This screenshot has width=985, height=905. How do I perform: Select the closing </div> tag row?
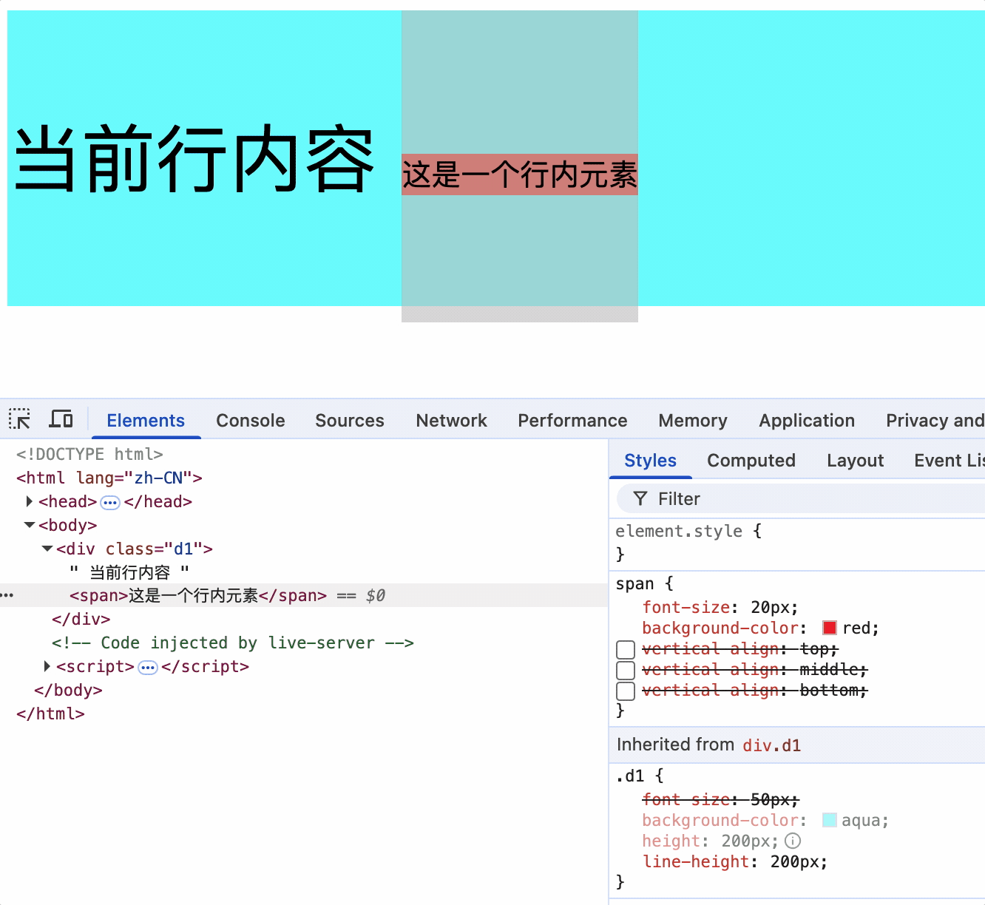(x=81, y=619)
